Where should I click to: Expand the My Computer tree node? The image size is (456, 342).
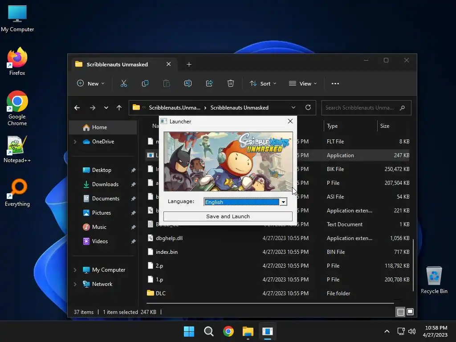click(x=75, y=270)
